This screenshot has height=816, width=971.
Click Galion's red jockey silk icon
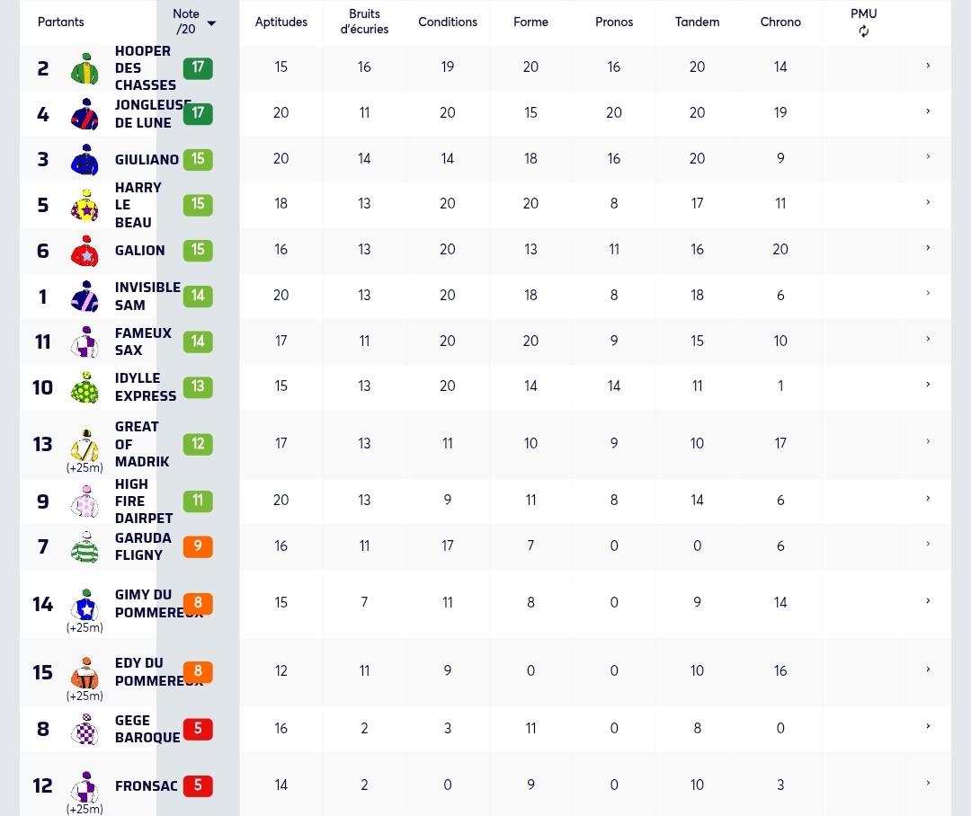tap(85, 251)
